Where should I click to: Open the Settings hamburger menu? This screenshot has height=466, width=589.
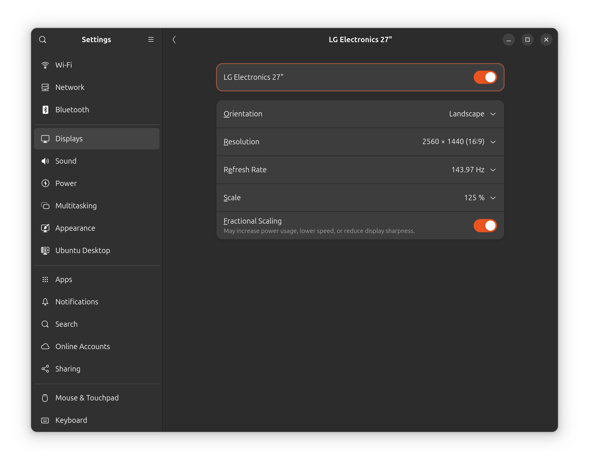[151, 40]
